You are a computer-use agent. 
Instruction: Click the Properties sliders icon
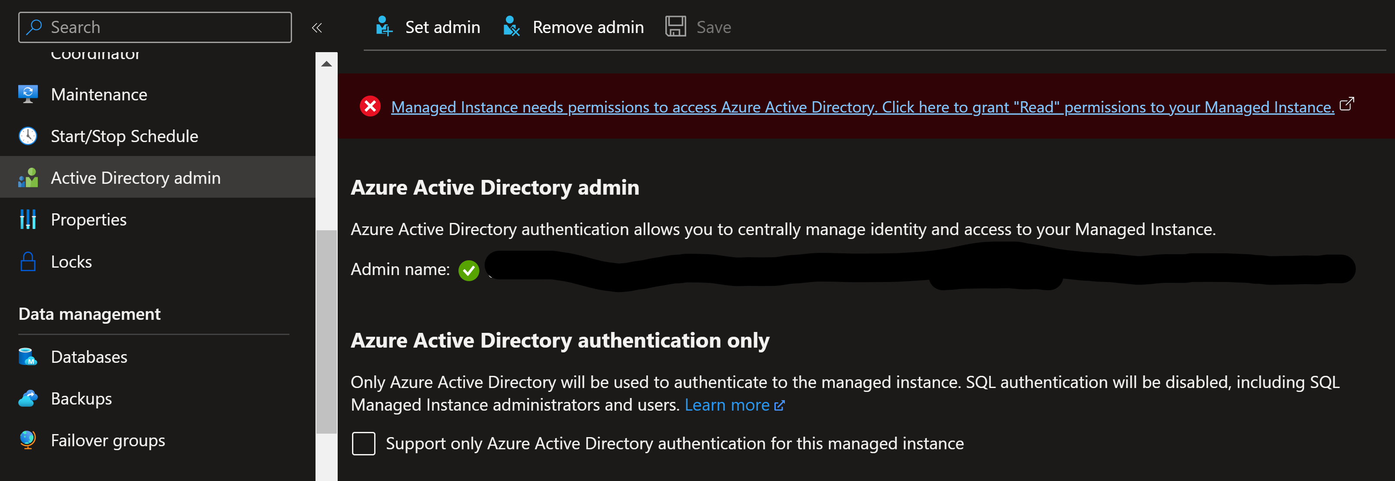[x=28, y=219]
